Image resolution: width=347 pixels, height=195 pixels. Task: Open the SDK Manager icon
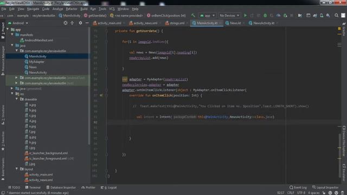coord(328,16)
